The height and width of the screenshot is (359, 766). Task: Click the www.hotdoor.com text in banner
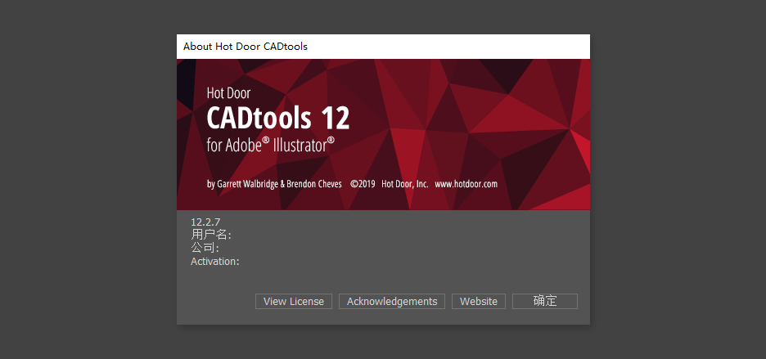pos(466,184)
